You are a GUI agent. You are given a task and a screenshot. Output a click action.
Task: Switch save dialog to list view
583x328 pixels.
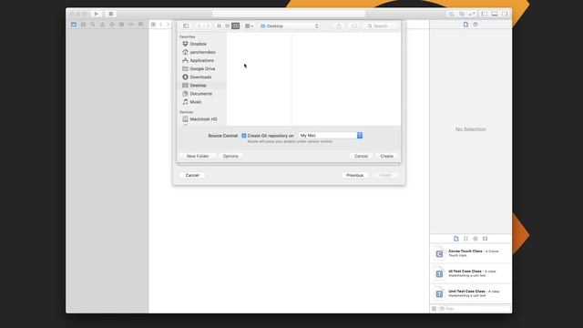coord(227,26)
